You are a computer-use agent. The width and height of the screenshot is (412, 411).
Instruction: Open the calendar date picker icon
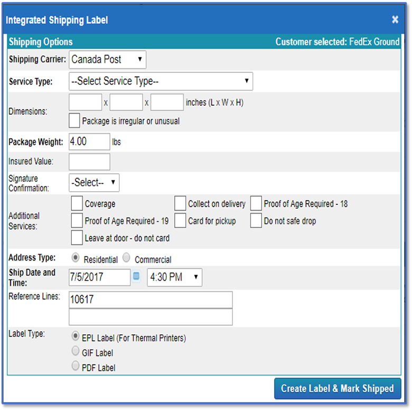136,276
